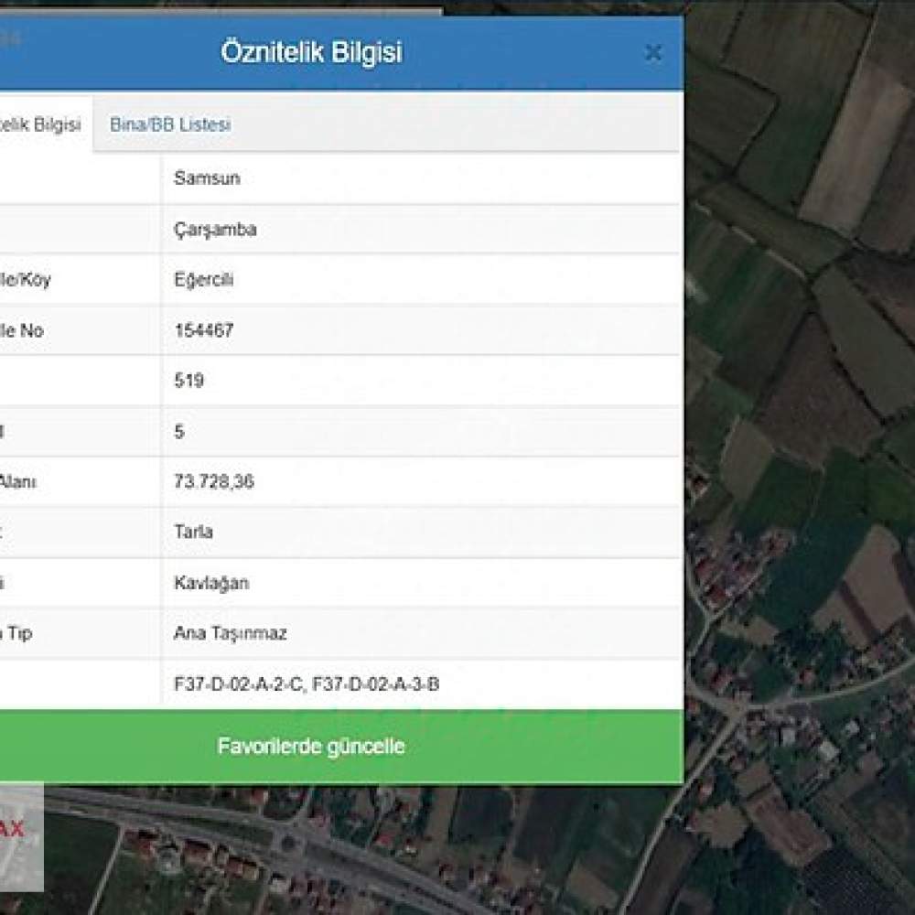Select the village value Eğercili
The width and height of the screenshot is (915, 915).
pyautogui.click(x=204, y=279)
